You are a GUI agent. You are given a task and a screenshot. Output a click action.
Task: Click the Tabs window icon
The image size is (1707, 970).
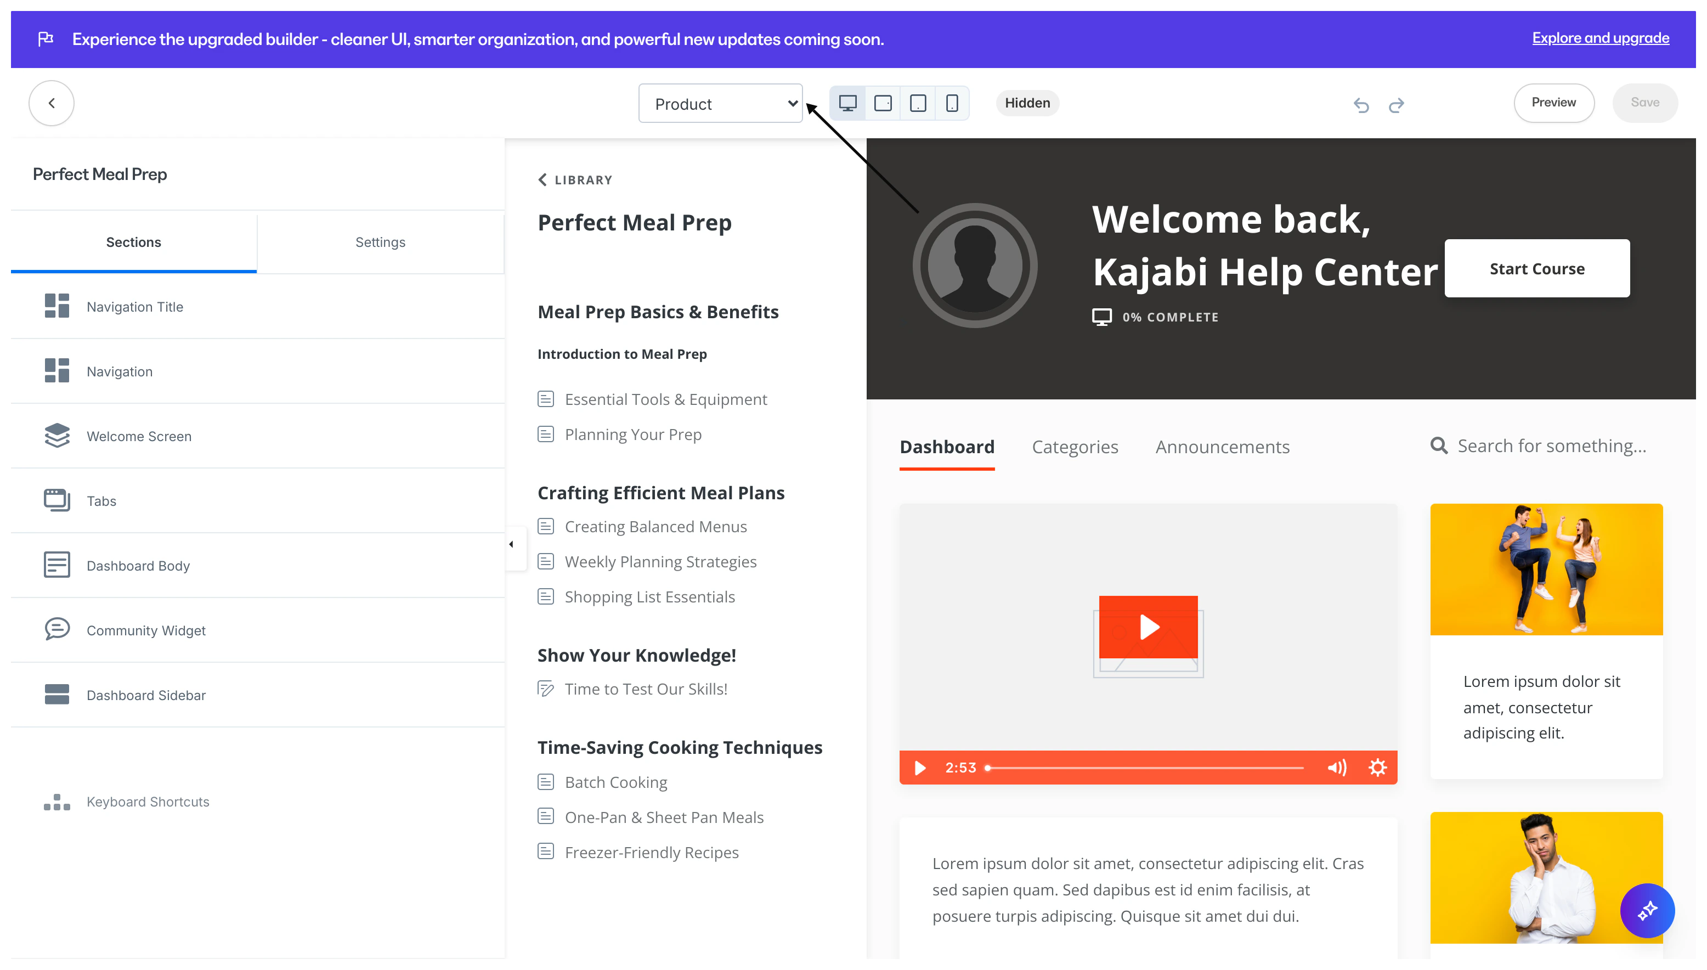[56, 500]
